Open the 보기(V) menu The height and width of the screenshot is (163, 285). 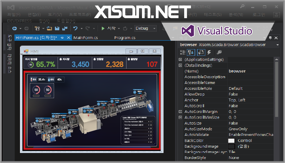coord(55,14)
